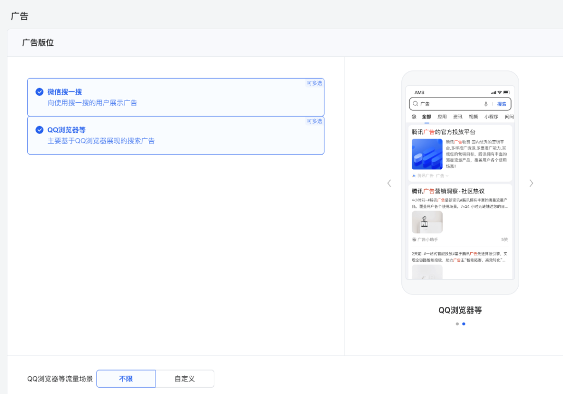563x394 pixels.
Task: Click the right carousel chevron arrow
Action: tap(531, 183)
